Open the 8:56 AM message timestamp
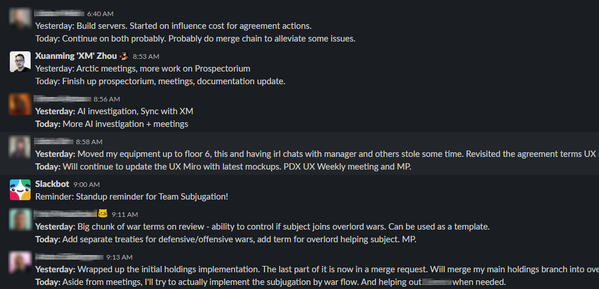 click(107, 99)
